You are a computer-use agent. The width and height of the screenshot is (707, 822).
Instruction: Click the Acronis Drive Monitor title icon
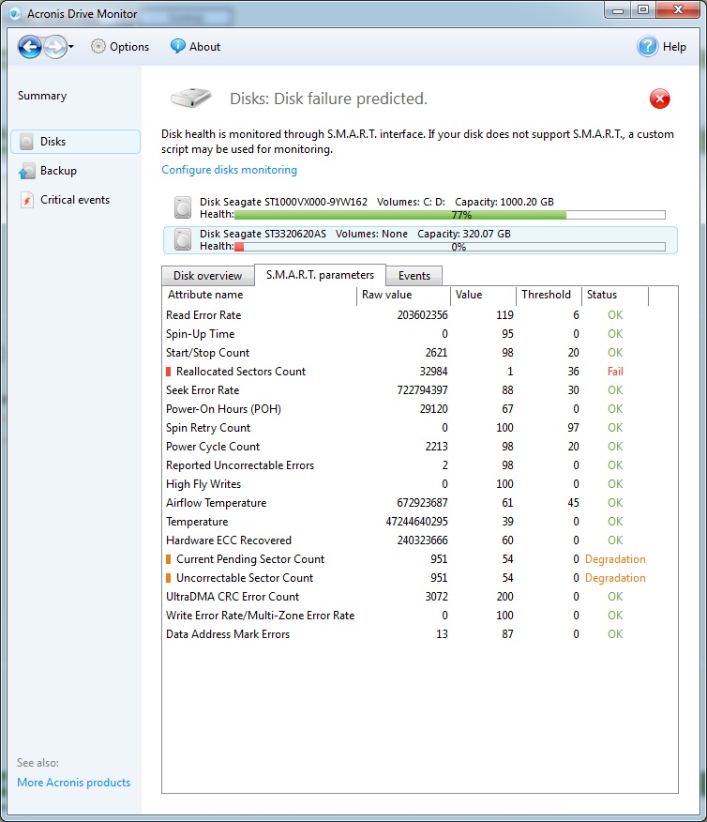(x=15, y=14)
